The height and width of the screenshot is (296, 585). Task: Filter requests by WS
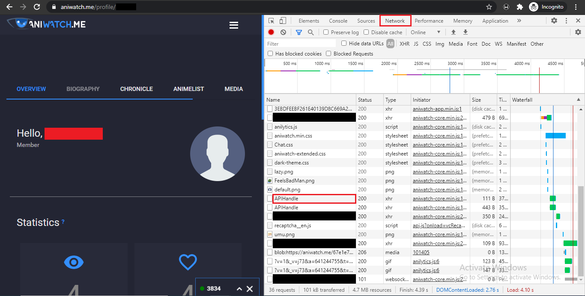[x=498, y=44]
